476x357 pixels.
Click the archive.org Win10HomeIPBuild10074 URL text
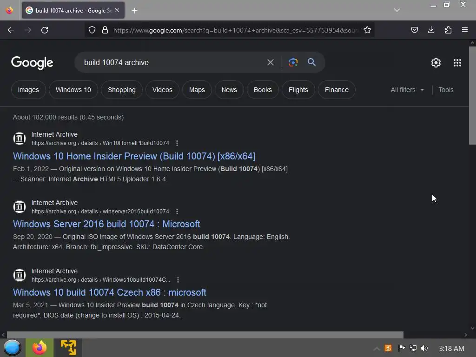click(100, 143)
